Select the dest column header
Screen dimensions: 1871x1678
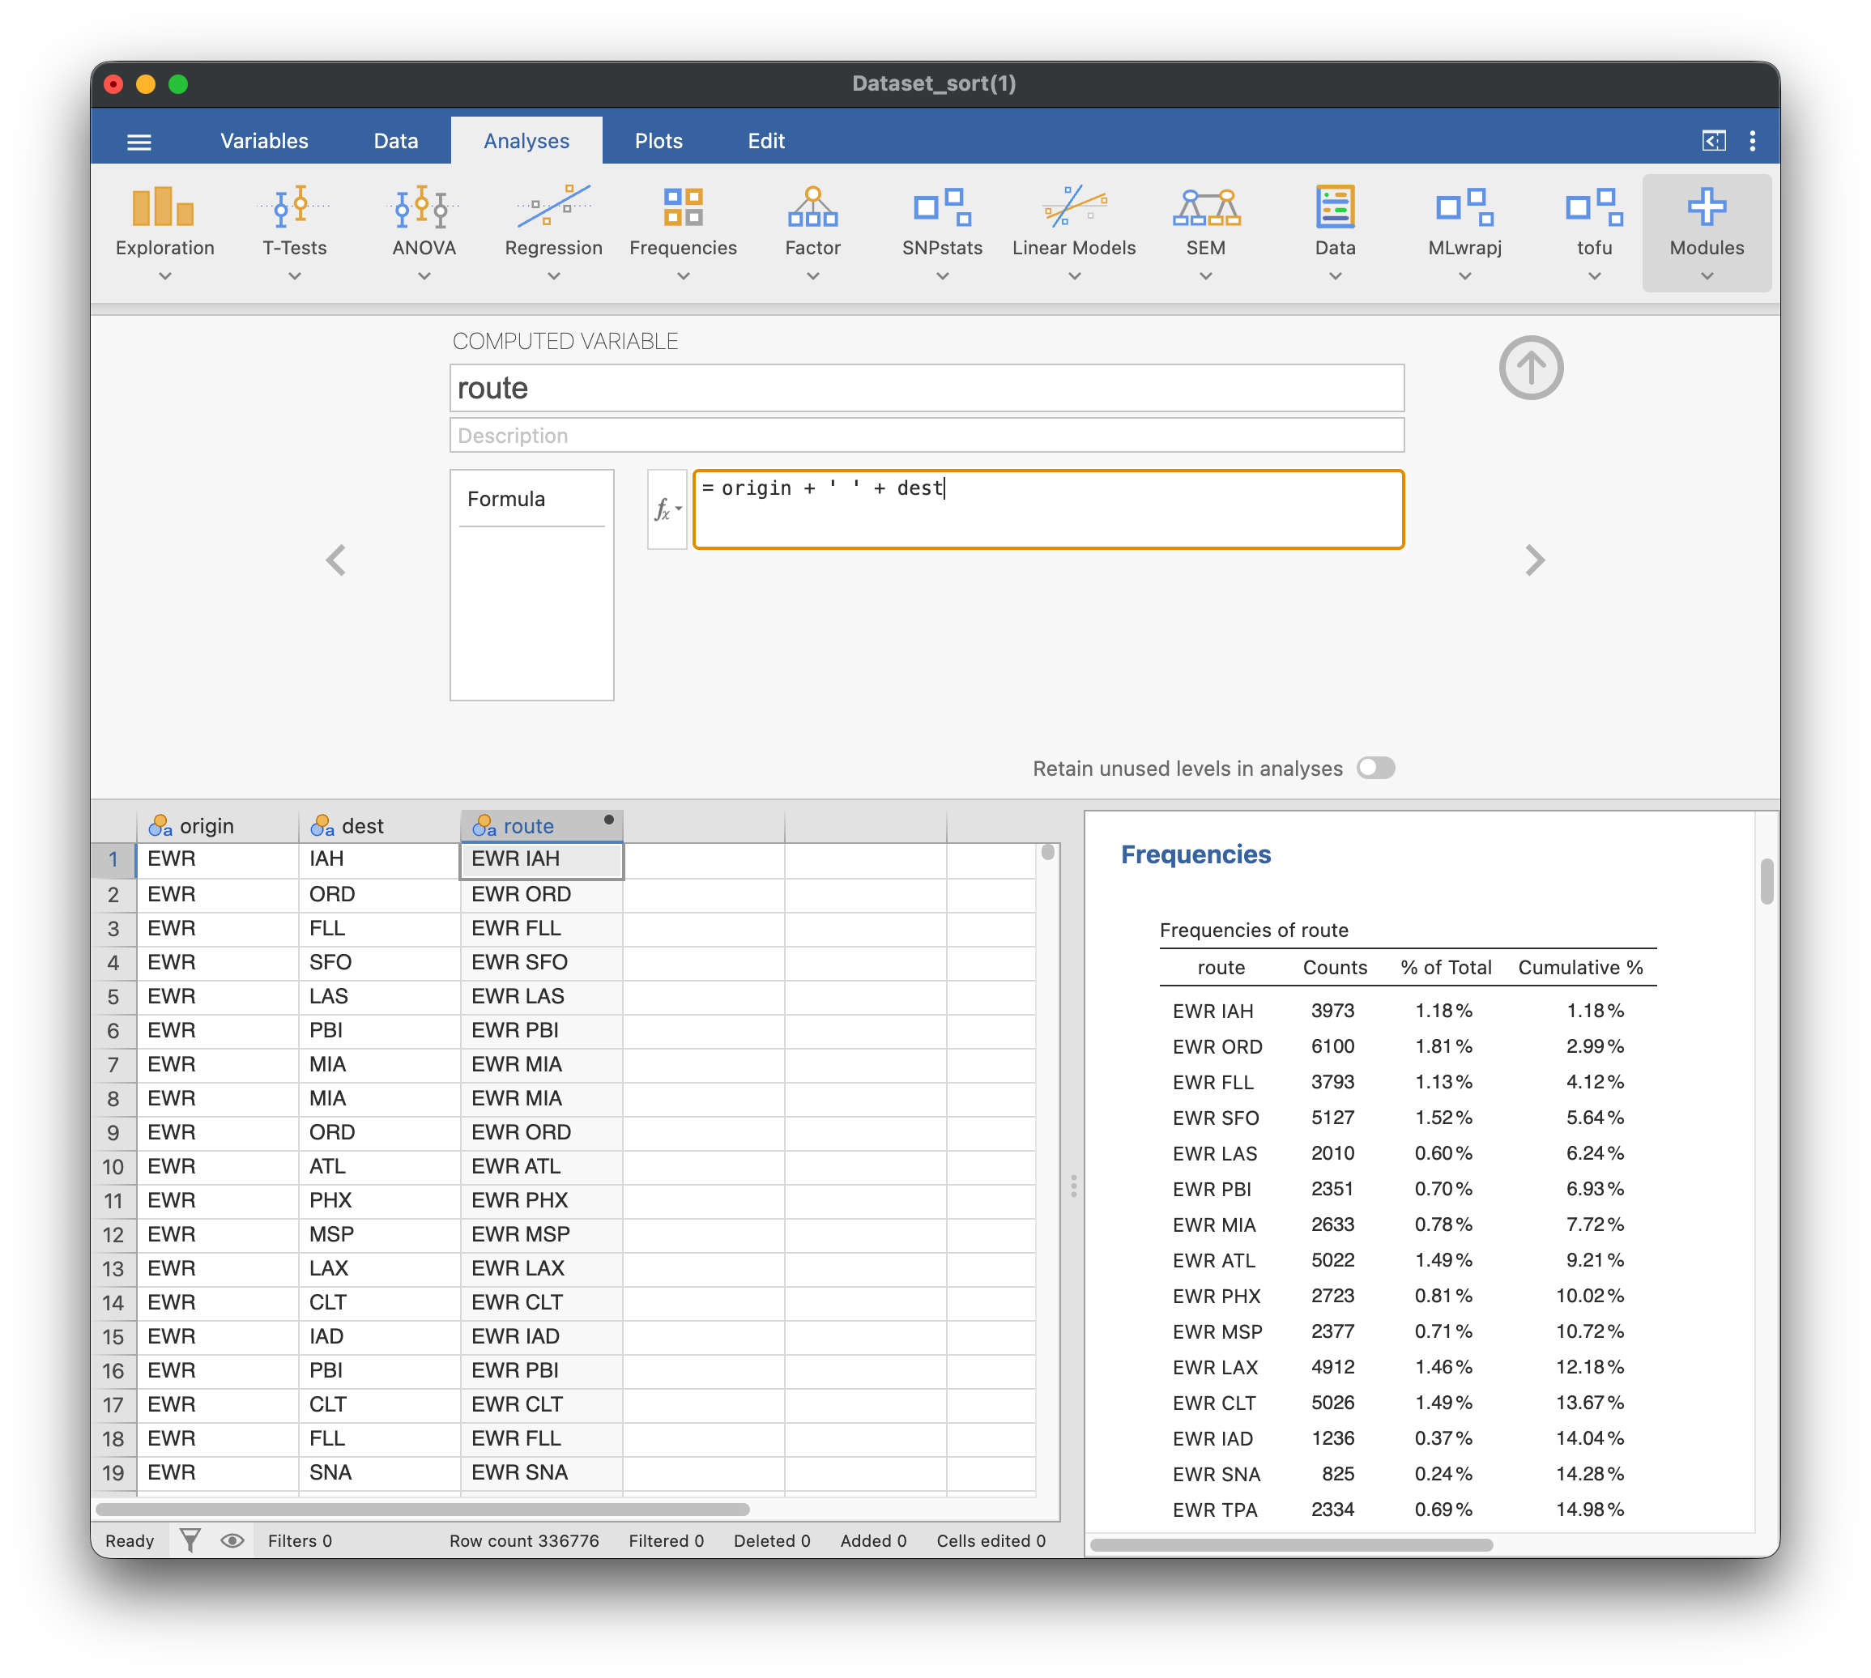tap(379, 825)
